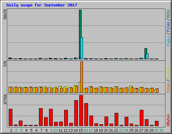Click day label 13 on the x-axis

(x=71, y=130)
